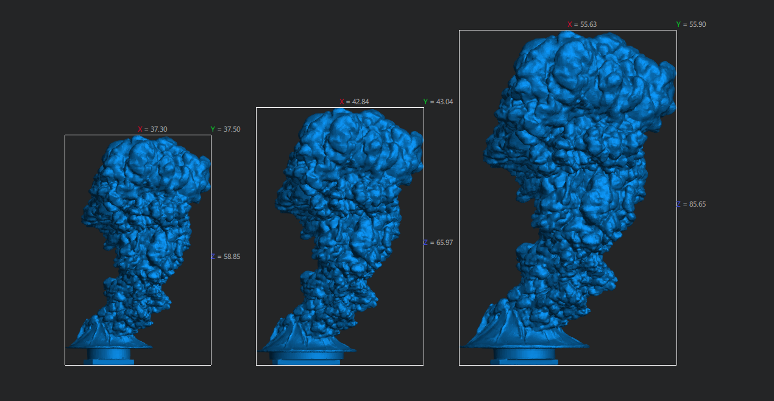Click the cylindrical base of the largest model
The height and width of the screenshot is (401, 774).
tap(525, 354)
